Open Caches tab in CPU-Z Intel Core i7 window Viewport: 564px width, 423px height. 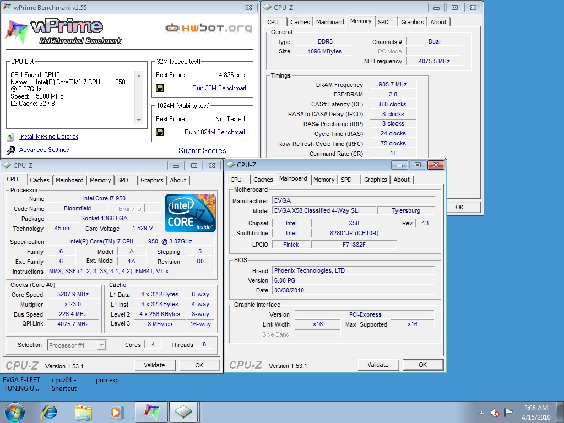[x=40, y=180]
